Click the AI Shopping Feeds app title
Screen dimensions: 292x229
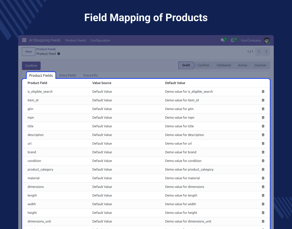45,40
